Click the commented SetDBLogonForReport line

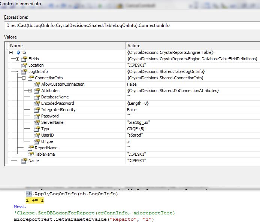point(94,213)
